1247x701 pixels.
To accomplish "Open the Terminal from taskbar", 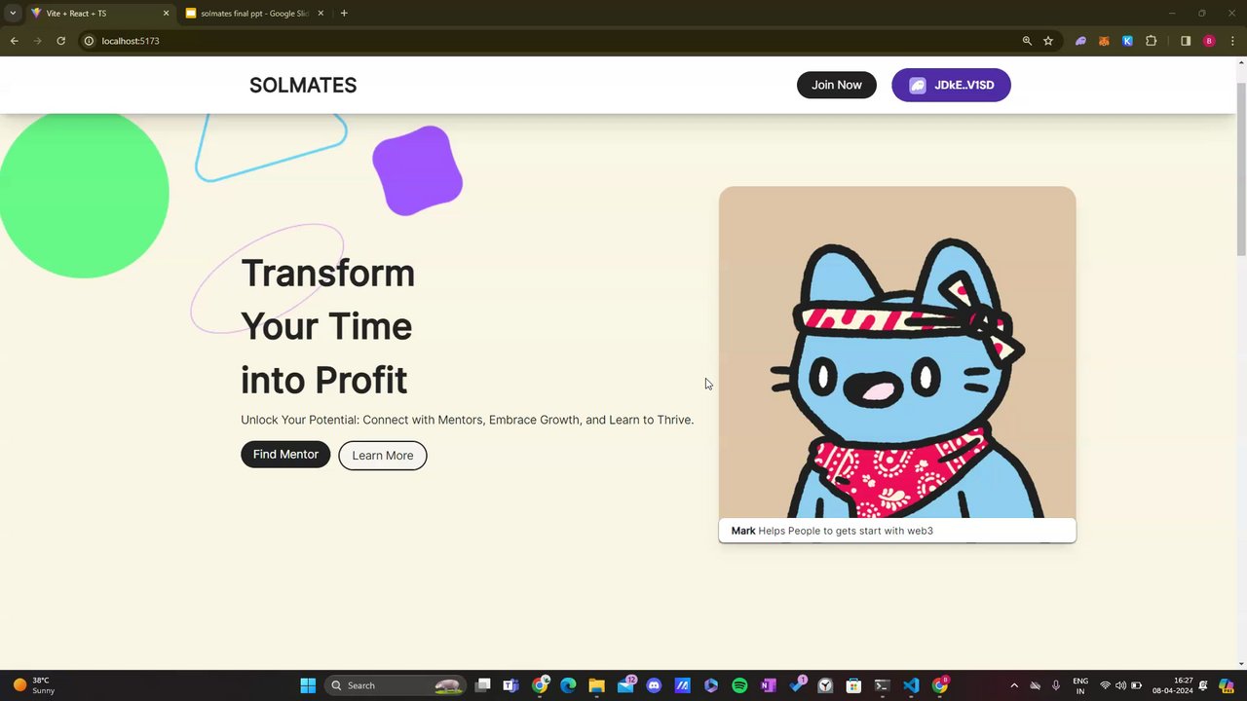I will [882, 685].
